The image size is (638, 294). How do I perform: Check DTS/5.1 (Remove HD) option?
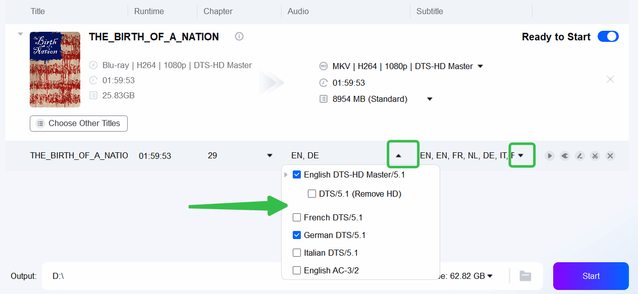point(312,194)
